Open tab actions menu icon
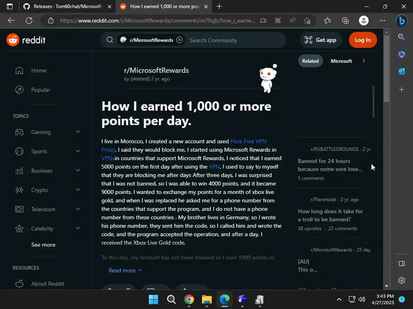Image resolution: width=413 pixels, height=309 pixels. pos(10,6)
